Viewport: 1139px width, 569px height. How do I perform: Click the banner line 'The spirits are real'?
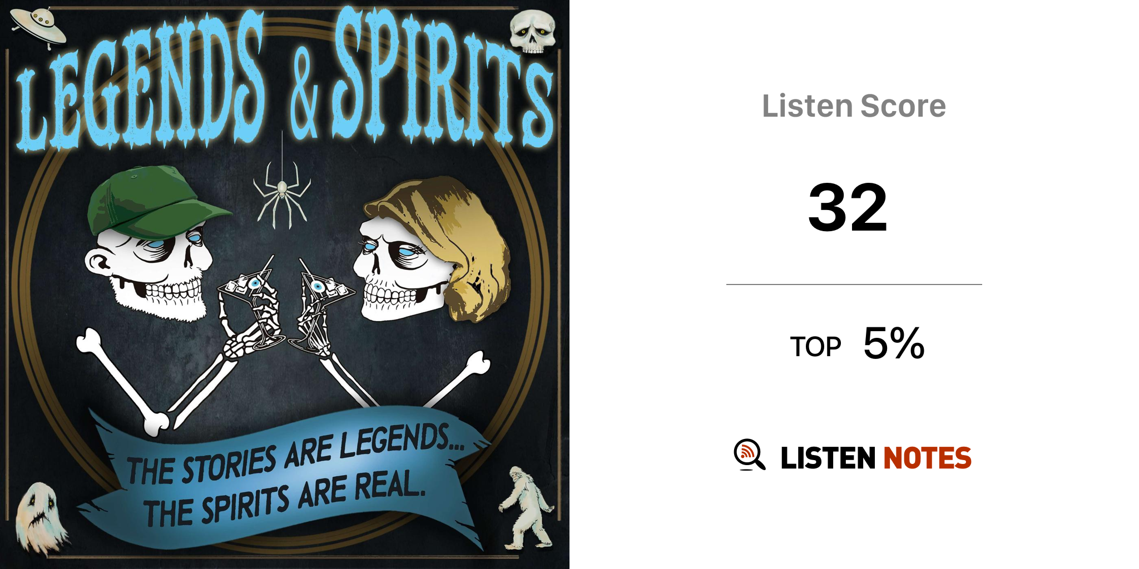tap(285, 499)
